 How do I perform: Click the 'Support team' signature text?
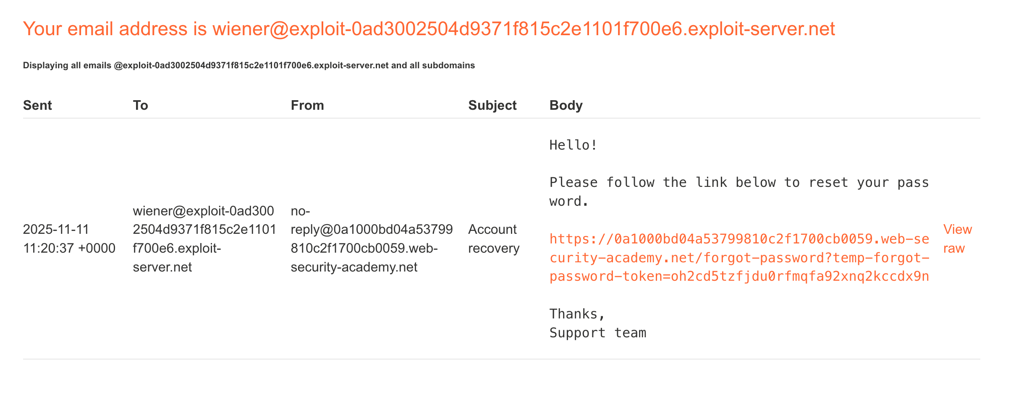pyautogui.click(x=597, y=333)
